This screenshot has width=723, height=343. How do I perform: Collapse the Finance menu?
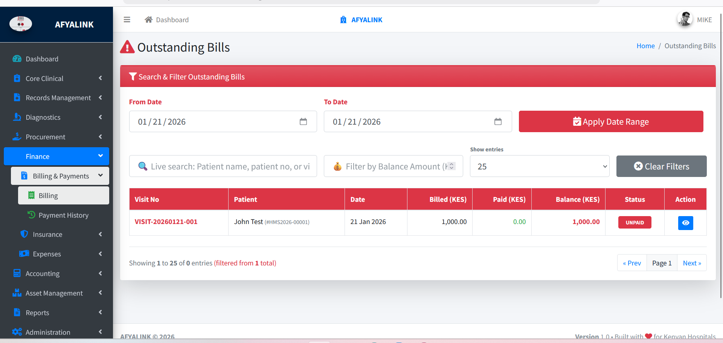click(56, 157)
